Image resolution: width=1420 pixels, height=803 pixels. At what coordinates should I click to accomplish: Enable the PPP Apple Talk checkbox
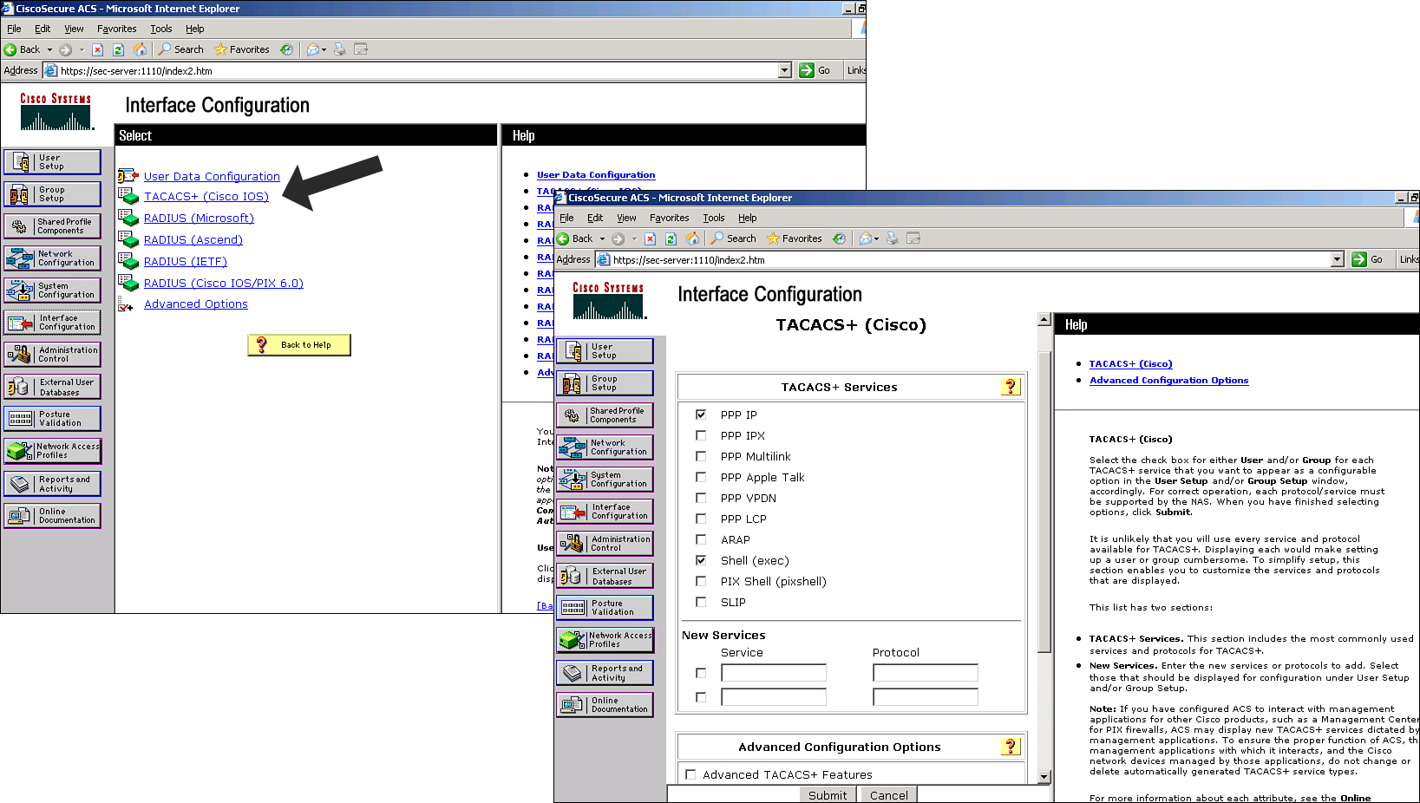pyautogui.click(x=701, y=477)
